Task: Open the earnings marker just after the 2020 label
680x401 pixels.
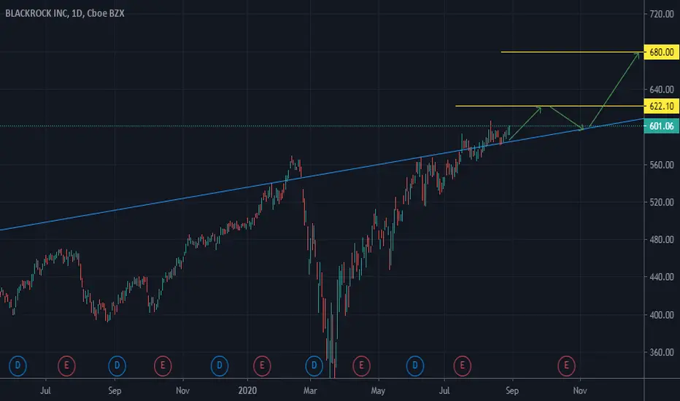Action: tap(262, 365)
